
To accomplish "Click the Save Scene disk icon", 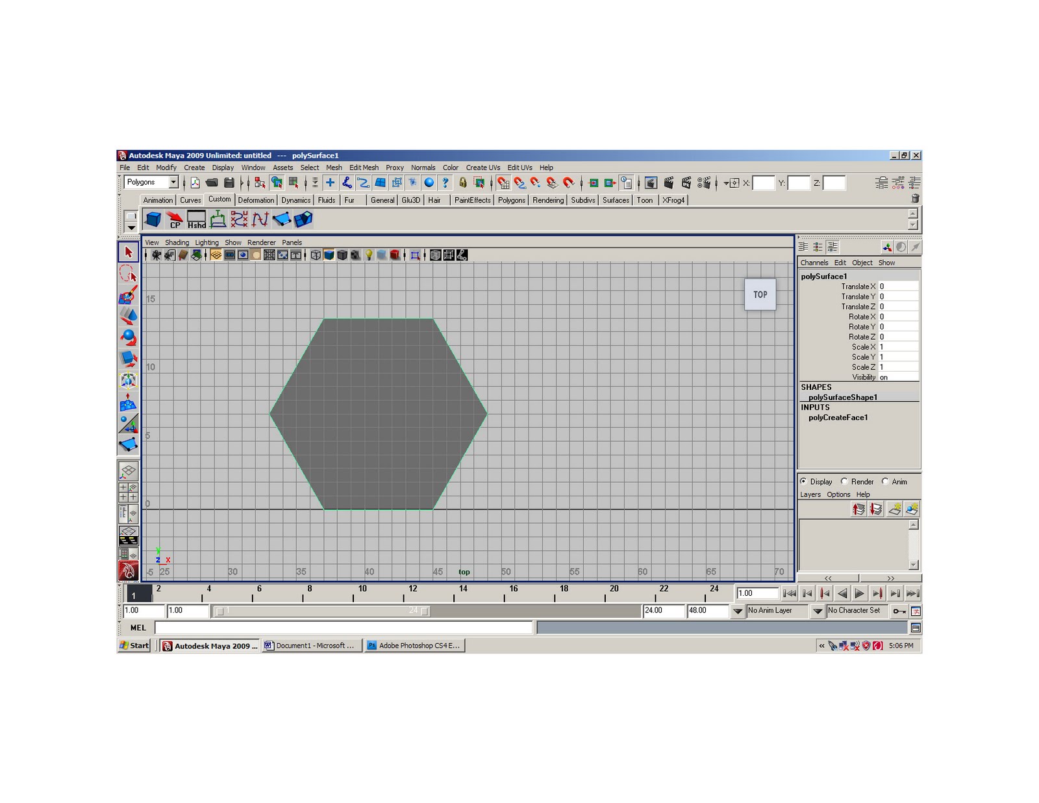I will [x=229, y=183].
